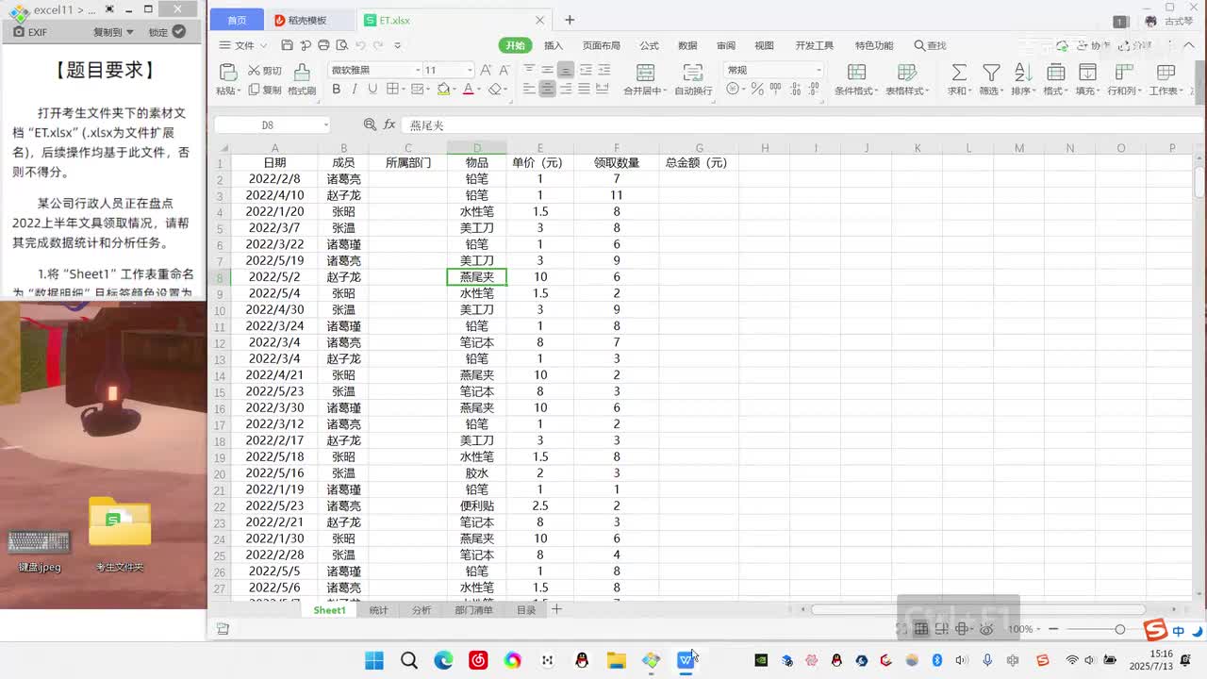The image size is (1207, 679).
Task: Click the zoom magnifier icon beside the formula bar
Action: pyautogui.click(x=370, y=124)
